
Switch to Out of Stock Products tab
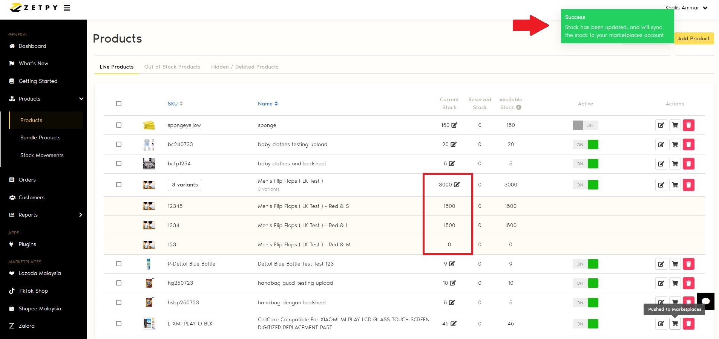(x=172, y=67)
